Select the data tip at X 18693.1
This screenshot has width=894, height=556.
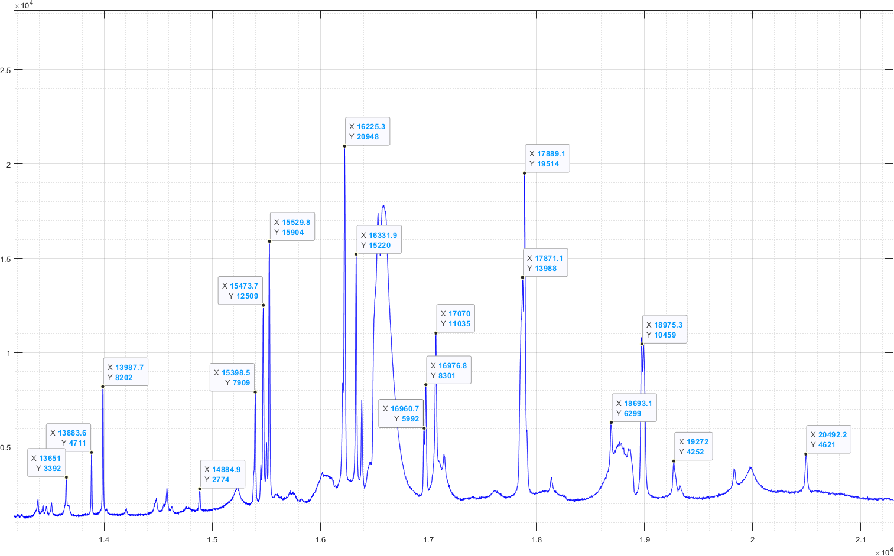(634, 408)
